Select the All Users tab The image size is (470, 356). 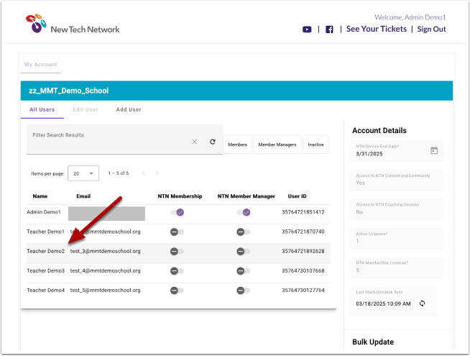click(x=42, y=110)
